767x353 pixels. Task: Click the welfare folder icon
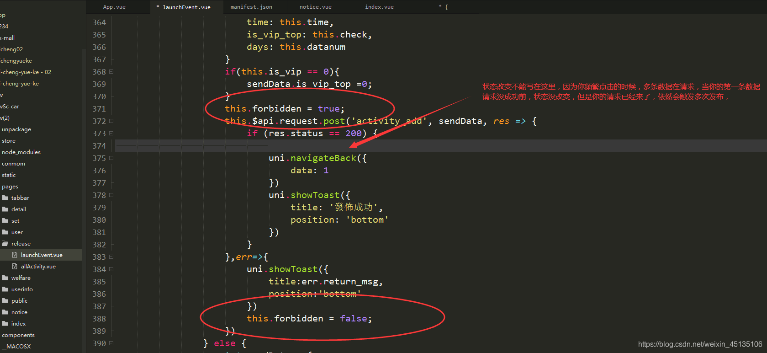pyautogui.click(x=5, y=278)
